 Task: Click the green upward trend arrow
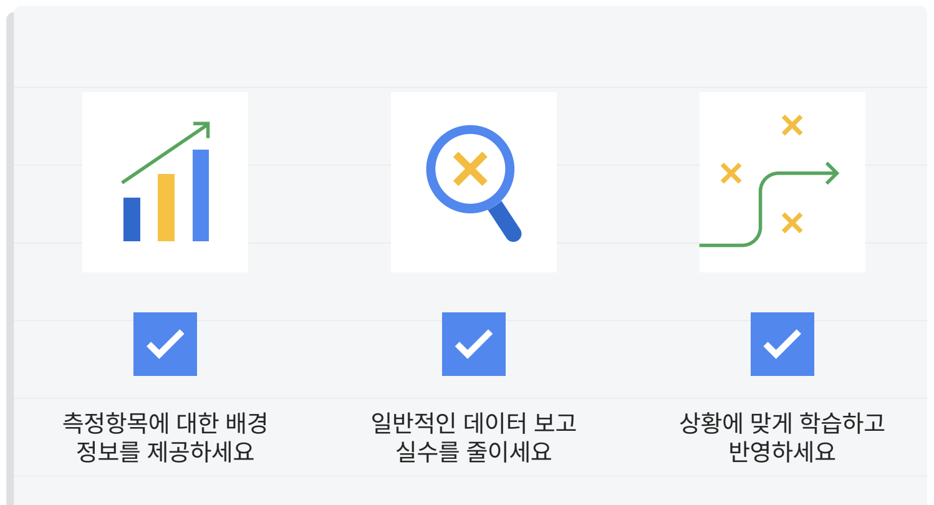pos(166,152)
